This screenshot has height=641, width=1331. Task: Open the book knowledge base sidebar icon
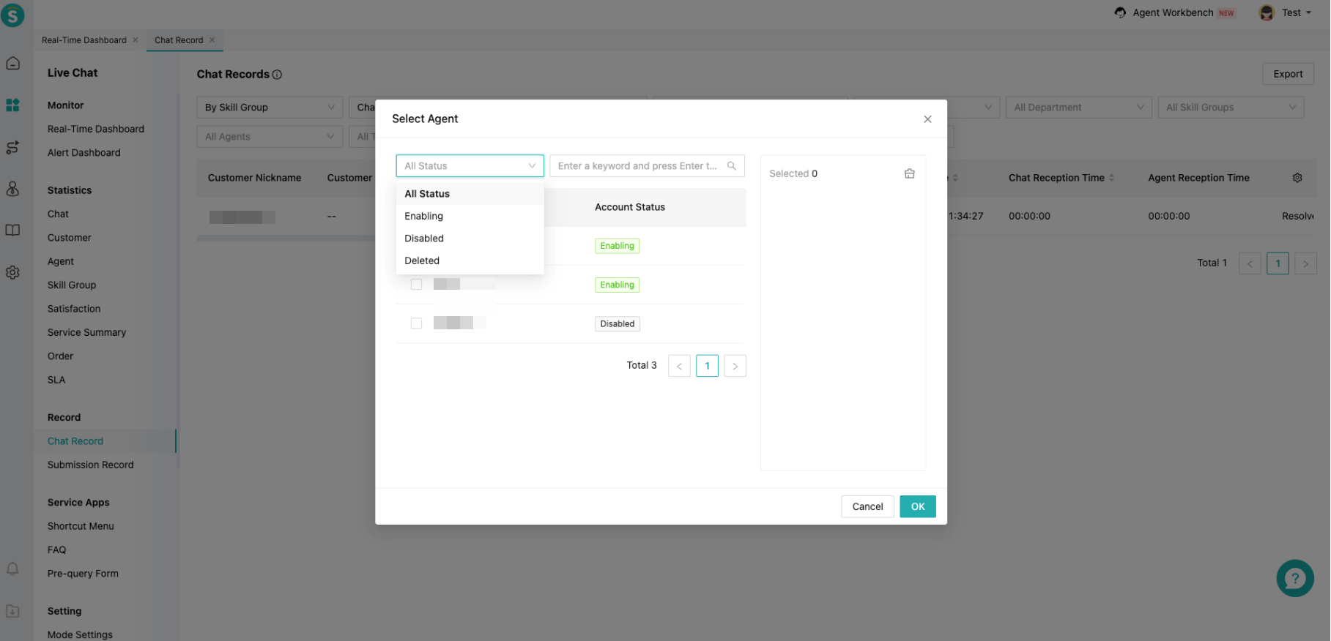point(12,230)
